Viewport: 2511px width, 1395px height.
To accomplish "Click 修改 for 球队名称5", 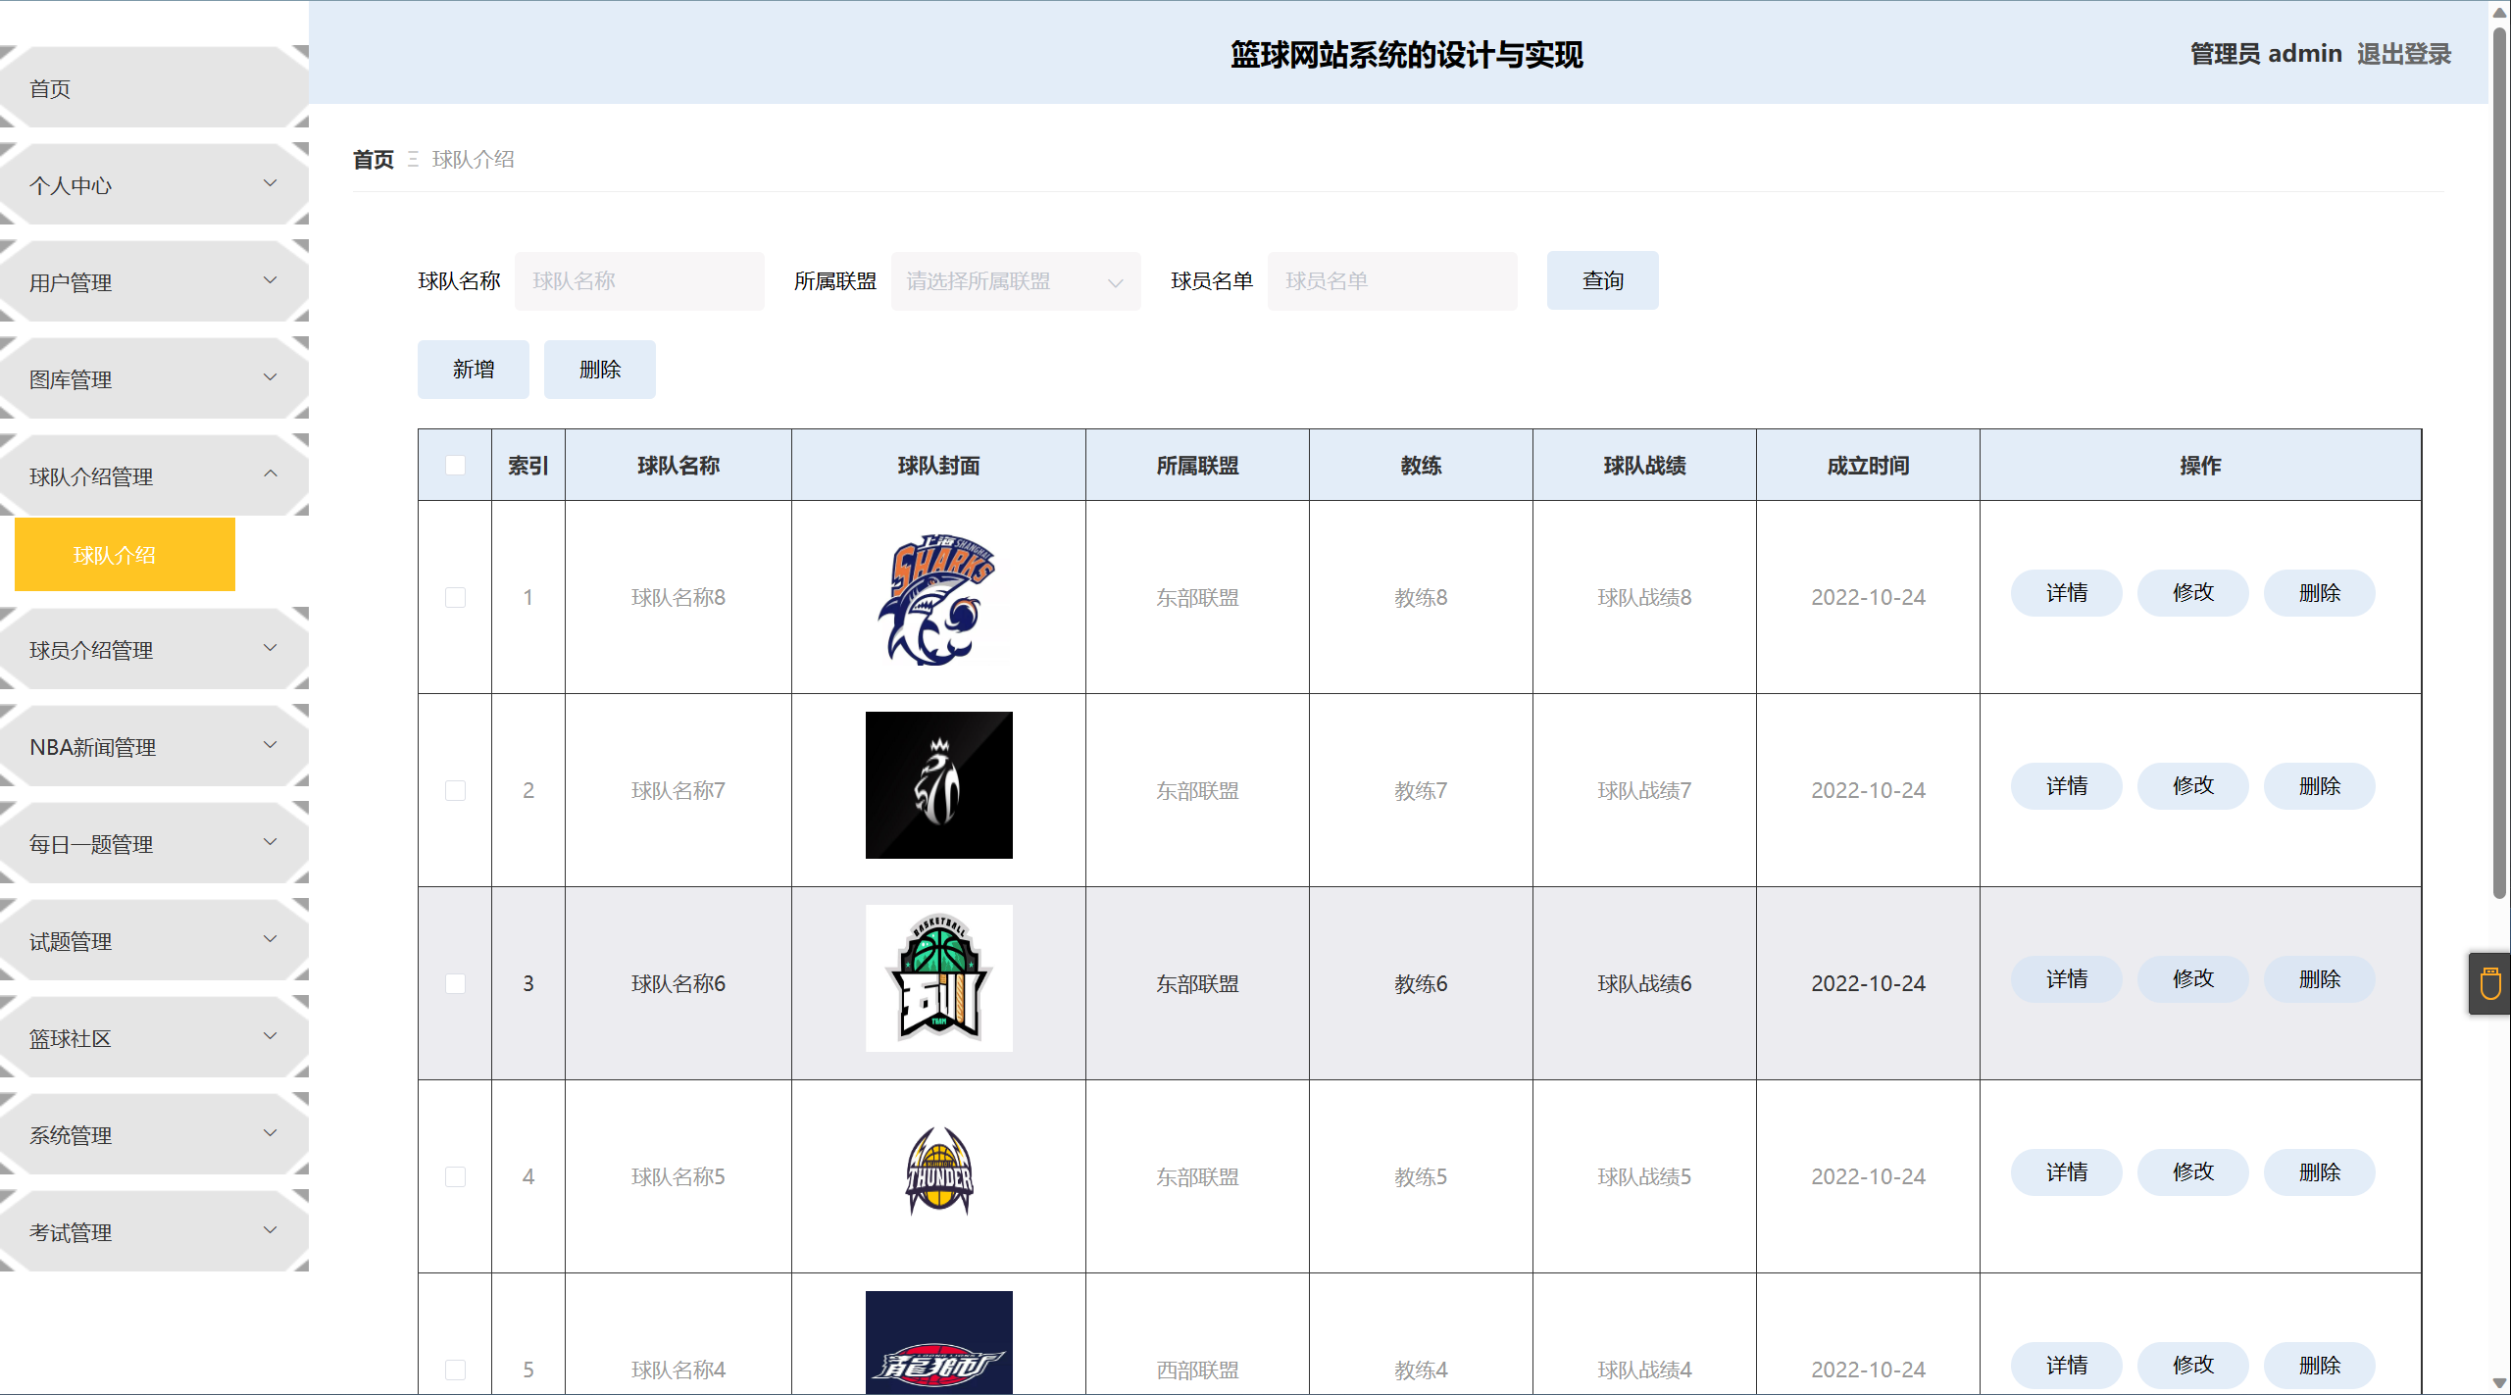I will point(2192,1172).
